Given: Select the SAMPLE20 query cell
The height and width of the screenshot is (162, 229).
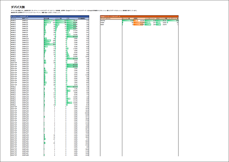Looking at the screenshot, I should pos(25,59).
